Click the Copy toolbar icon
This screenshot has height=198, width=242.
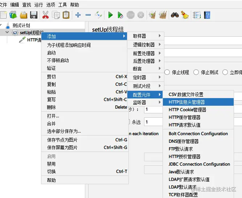[x=56, y=15]
